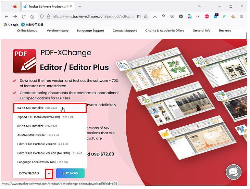Screen dimensions: 250x189
Task: Toggle reader view icon in address bar
Action: click(x=139, y=16)
